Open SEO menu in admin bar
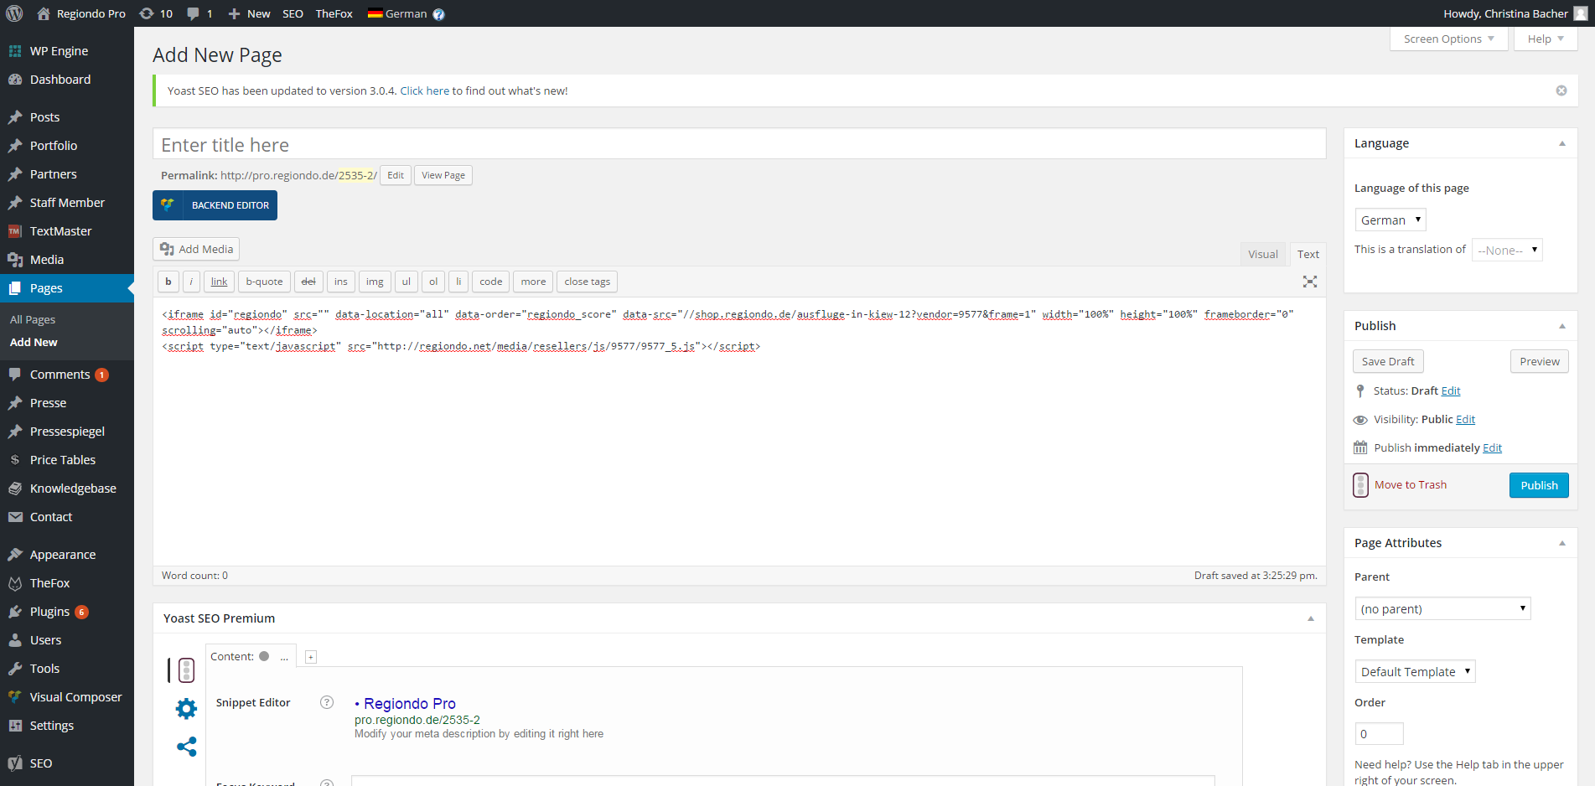Viewport: 1595px width, 786px height. point(293,13)
